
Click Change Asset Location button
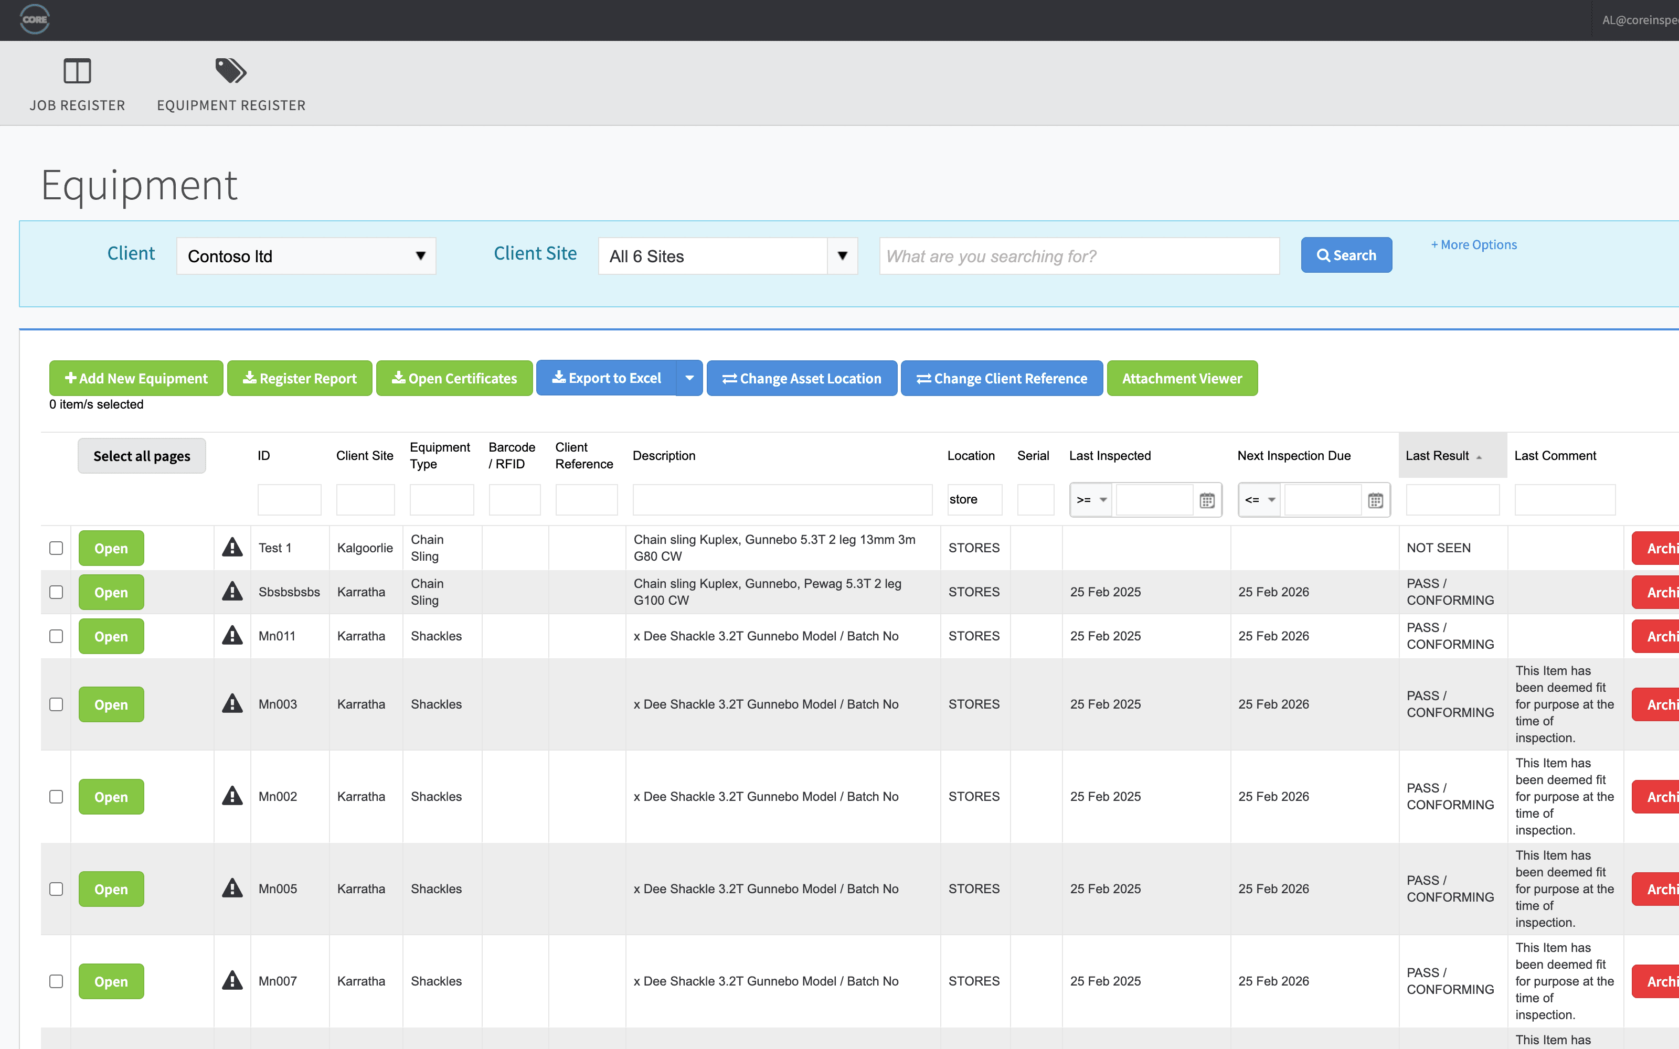coord(802,378)
